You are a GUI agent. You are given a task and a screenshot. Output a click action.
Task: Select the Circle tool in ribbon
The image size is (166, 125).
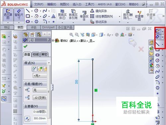pyautogui.click(x=36, y=11)
